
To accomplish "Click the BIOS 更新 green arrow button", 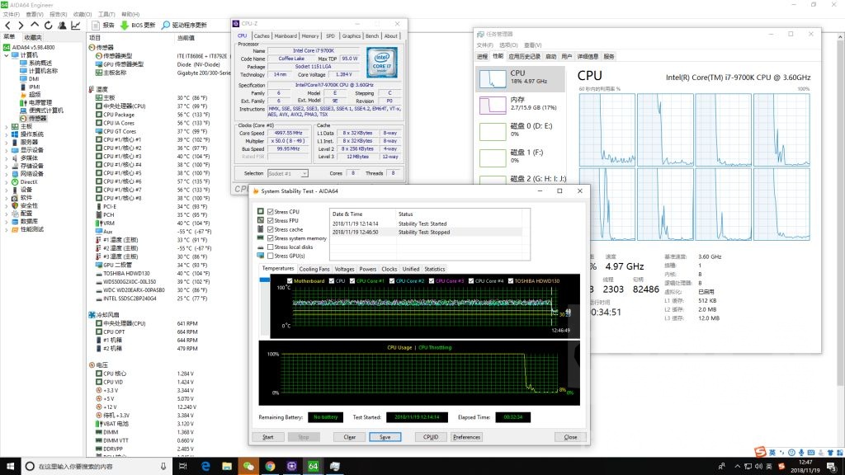I will point(138,26).
